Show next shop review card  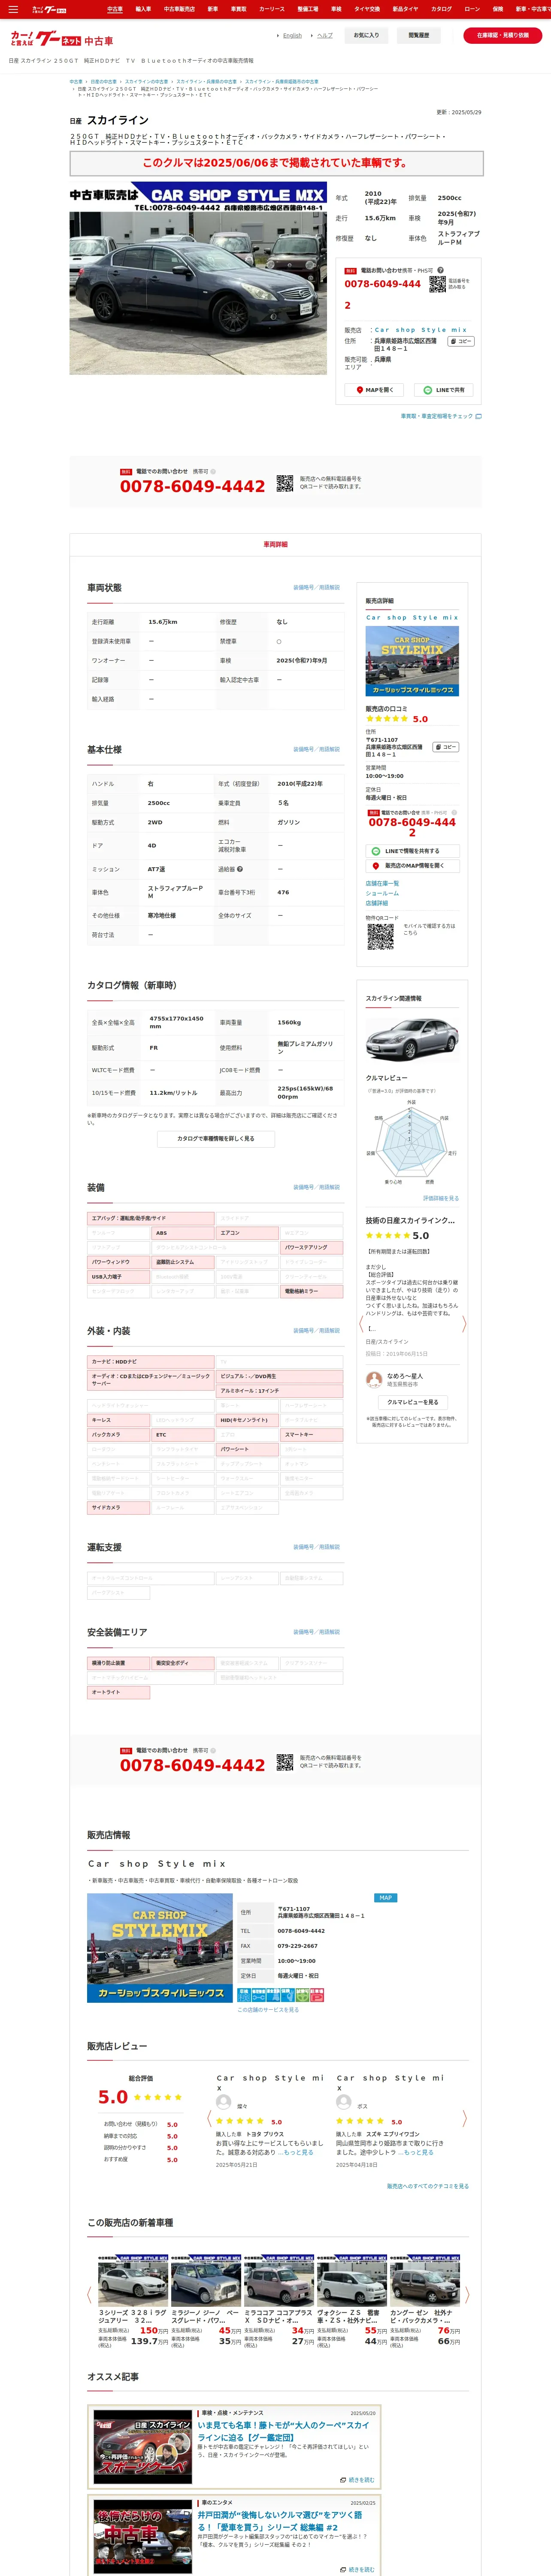click(x=465, y=2118)
